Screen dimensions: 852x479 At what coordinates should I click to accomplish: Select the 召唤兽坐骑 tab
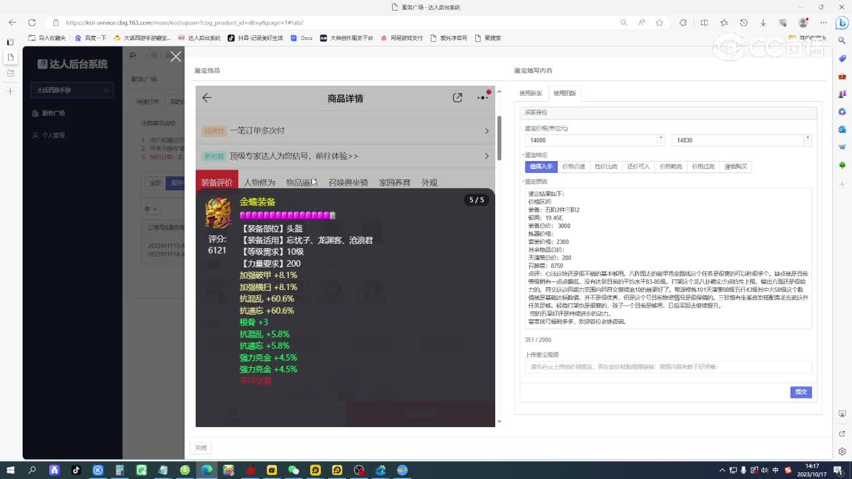348,182
